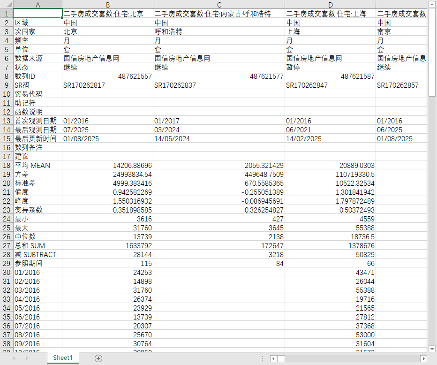Click subtract value -50829

[x=330, y=255]
